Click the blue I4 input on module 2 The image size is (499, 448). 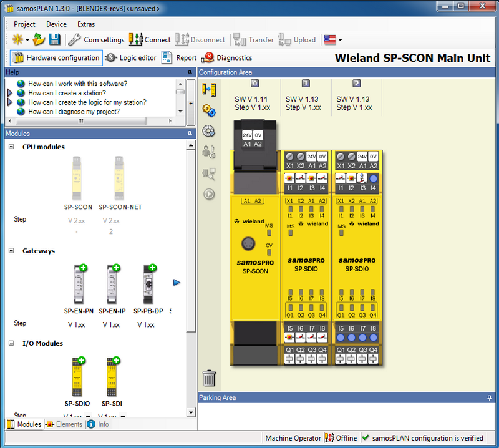click(x=374, y=178)
